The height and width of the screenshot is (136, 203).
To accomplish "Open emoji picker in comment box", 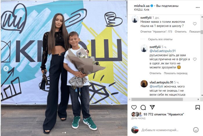I will (196, 130).
